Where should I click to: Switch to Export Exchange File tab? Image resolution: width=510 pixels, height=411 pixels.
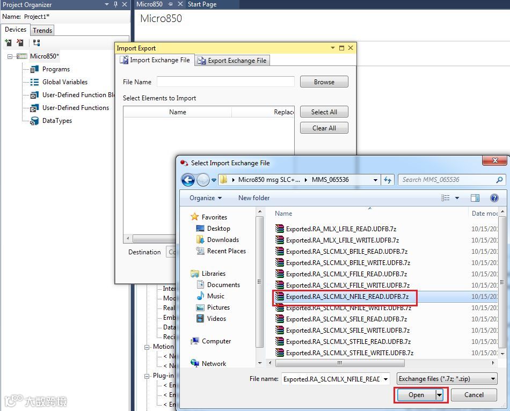tap(232, 61)
